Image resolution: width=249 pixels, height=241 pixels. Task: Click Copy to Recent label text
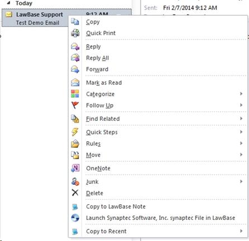coord(106,232)
